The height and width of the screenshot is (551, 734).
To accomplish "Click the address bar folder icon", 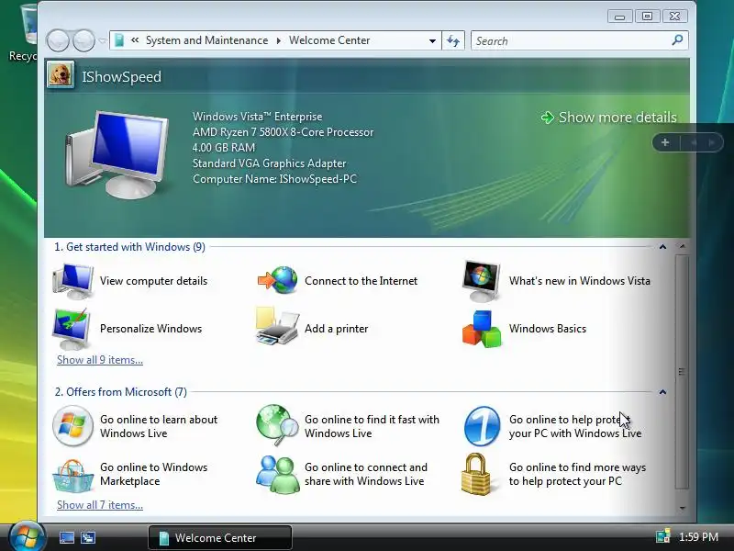I will click(x=119, y=40).
